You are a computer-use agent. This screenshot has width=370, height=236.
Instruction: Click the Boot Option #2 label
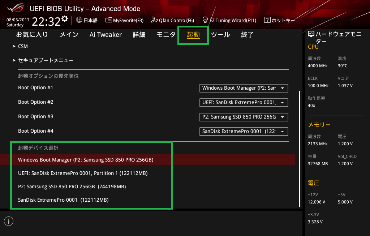[36, 102]
